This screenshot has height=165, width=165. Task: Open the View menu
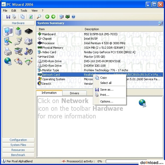coord(34,11)
